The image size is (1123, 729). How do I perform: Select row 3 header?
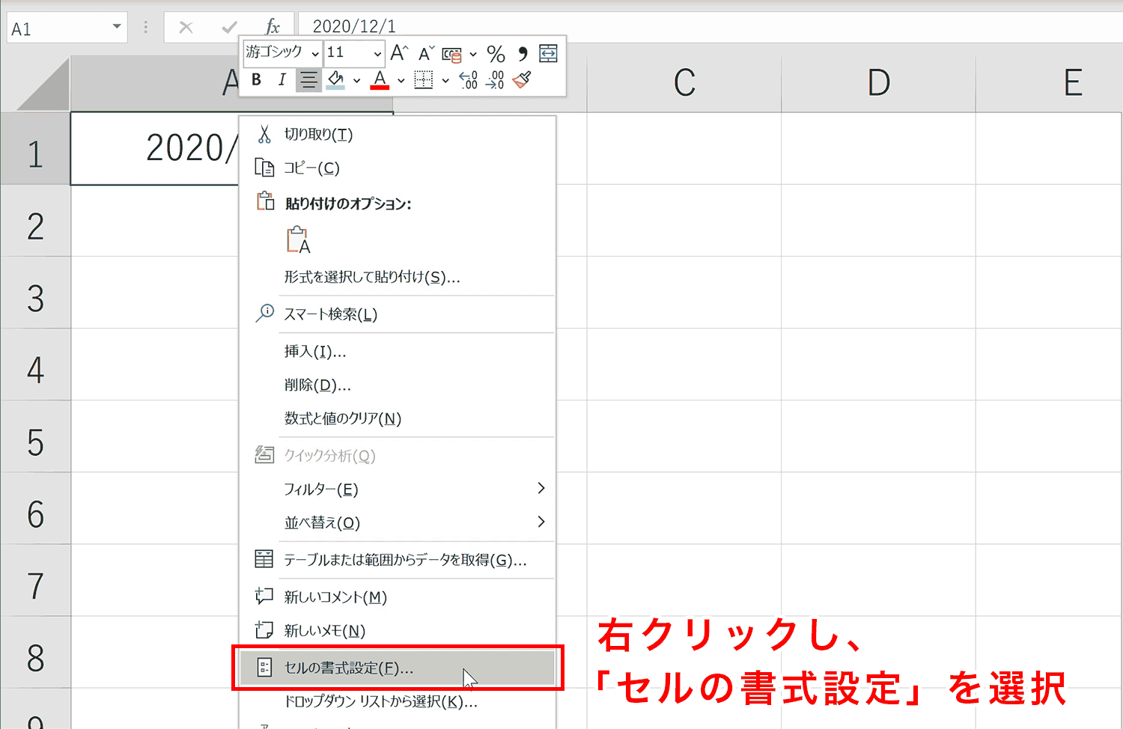[x=35, y=293]
